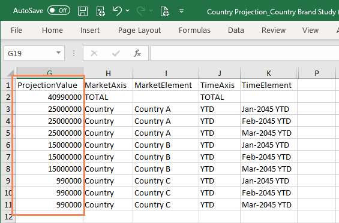The image size is (339, 223).
Task: Select column G header
Action: [x=50, y=73]
